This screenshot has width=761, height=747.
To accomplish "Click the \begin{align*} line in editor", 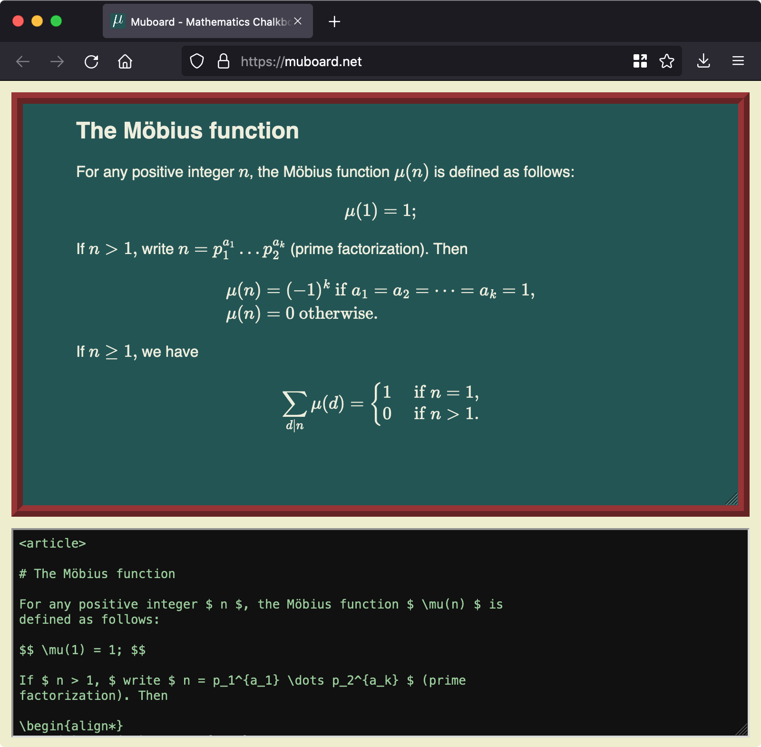I will click(71, 726).
